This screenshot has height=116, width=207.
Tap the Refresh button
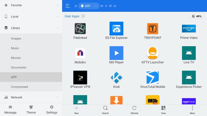tap(134, 110)
